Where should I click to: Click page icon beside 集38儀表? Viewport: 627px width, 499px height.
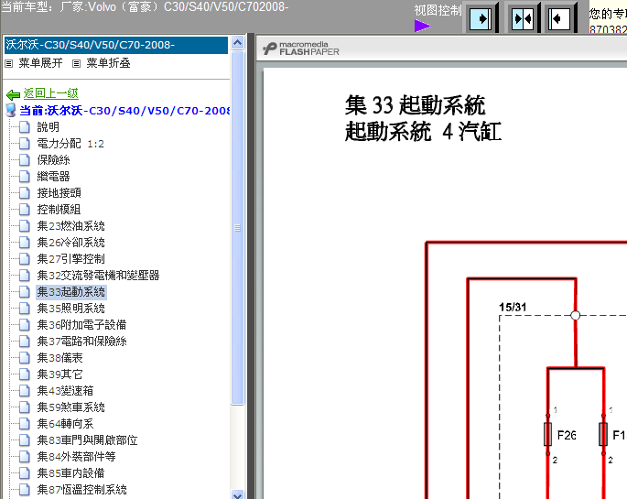[x=25, y=357]
